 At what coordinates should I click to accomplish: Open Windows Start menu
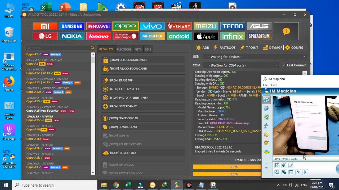pos(6,185)
